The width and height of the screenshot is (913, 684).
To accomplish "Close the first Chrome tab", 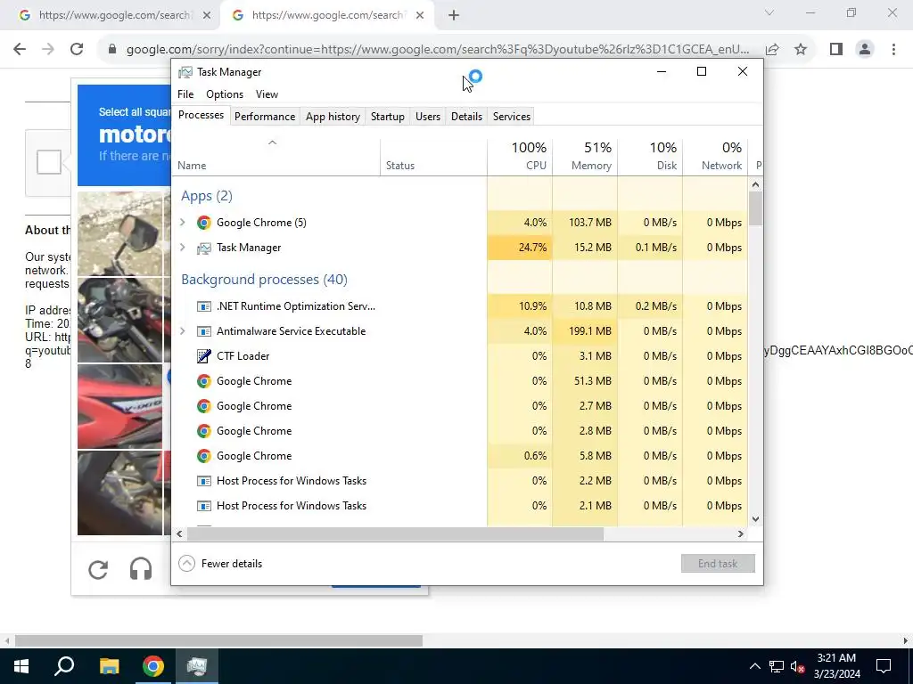I will pos(207,15).
